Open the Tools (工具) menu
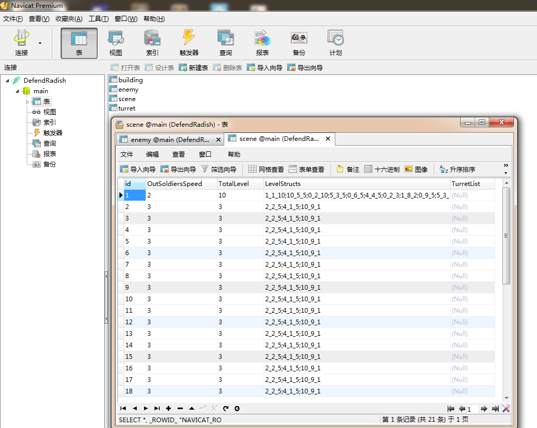 click(98, 19)
